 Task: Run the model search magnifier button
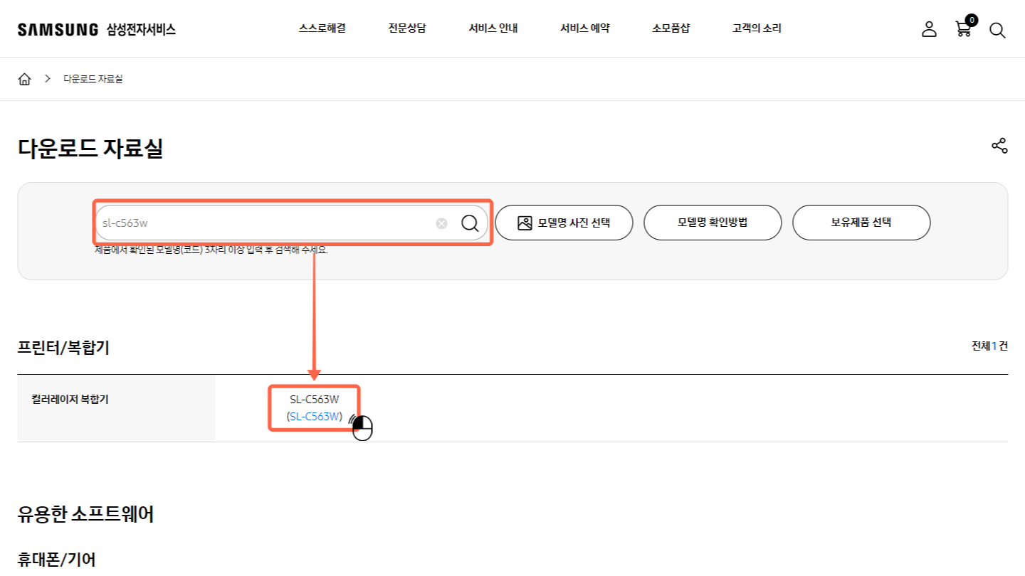coord(470,223)
